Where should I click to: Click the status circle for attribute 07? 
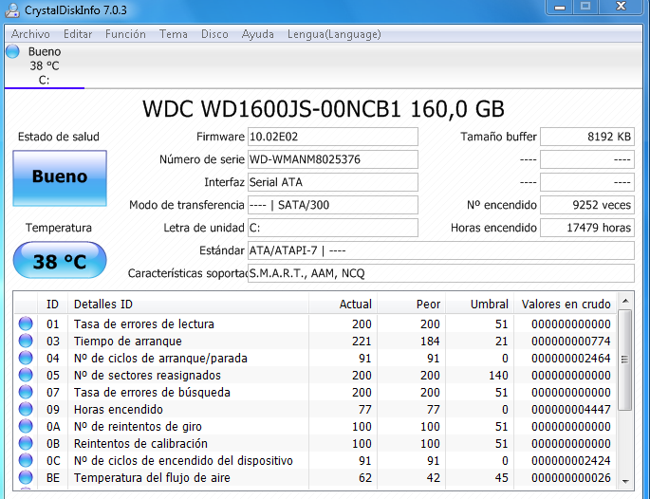point(26,392)
